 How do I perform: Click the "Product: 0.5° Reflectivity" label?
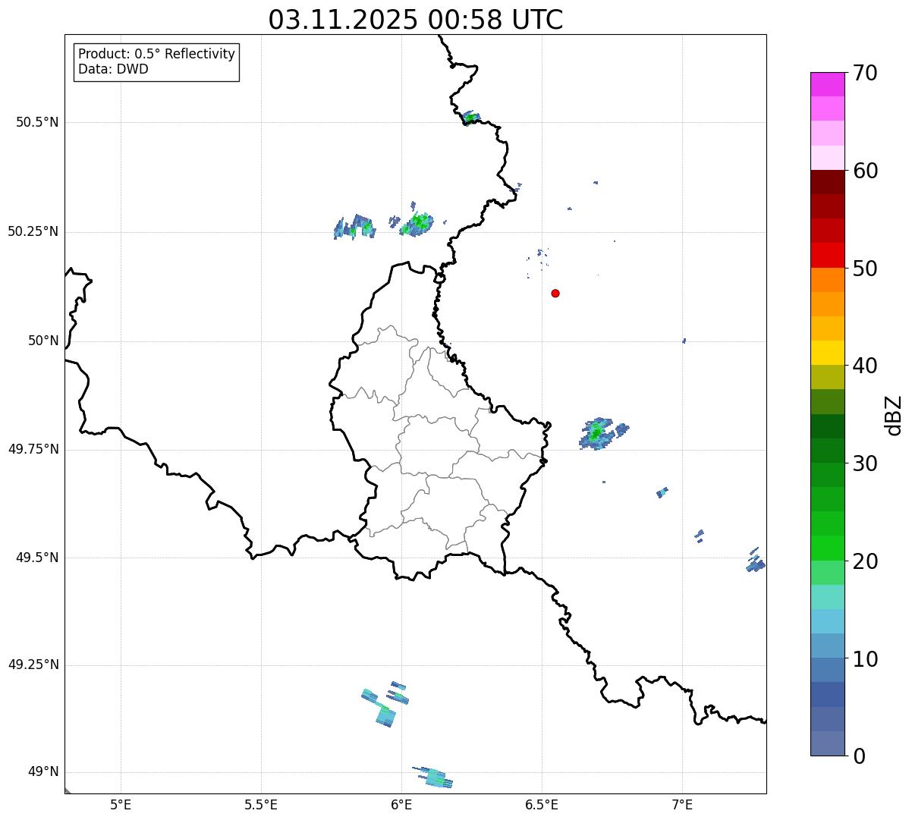[x=156, y=55]
